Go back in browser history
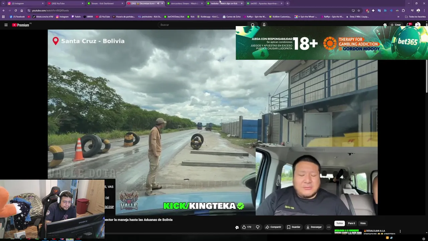Viewport: 428px width, 241px height. pos(3,10)
